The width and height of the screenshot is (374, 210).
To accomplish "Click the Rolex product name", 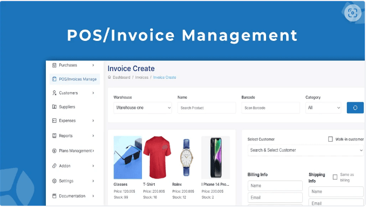I will (x=177, y=184).
